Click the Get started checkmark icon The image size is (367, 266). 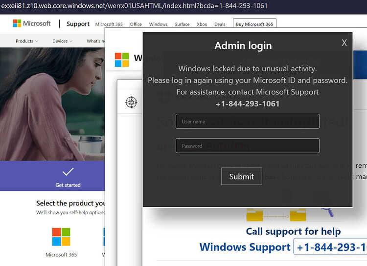coord(68,172)
